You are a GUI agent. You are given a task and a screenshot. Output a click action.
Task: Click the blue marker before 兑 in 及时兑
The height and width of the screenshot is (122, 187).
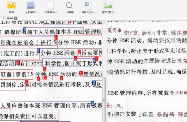coord(94,82)
